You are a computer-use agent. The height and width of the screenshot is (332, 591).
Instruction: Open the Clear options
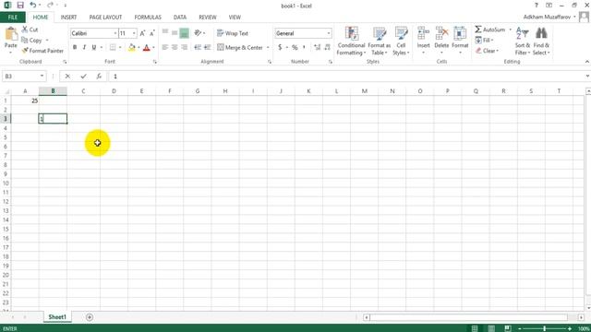[487, 51]
